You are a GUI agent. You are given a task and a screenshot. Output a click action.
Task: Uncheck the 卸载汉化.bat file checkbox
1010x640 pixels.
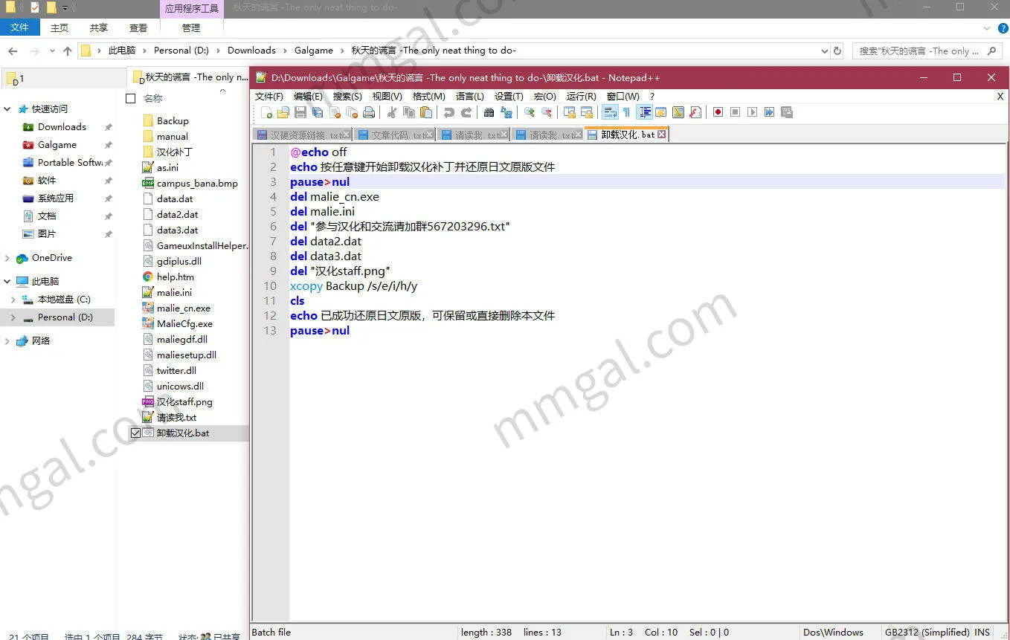(135, 433)
